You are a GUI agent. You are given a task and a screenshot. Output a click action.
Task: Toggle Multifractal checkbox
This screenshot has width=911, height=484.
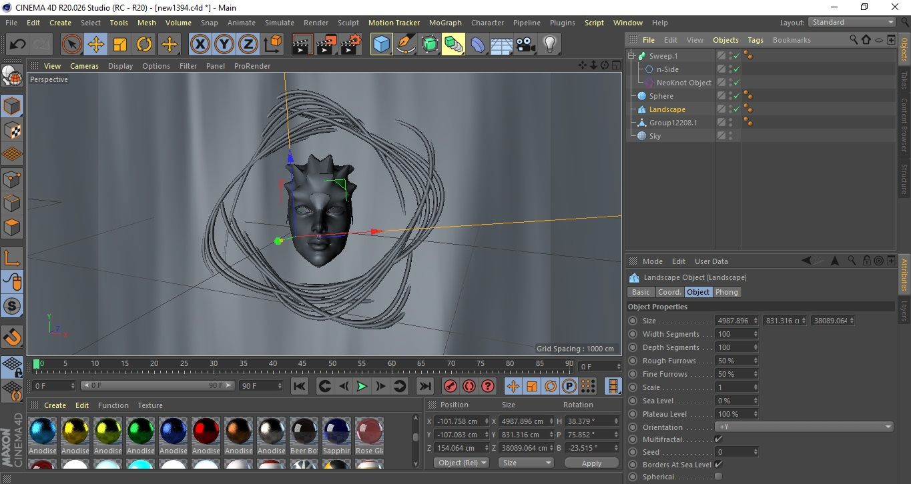pos(718,439)
